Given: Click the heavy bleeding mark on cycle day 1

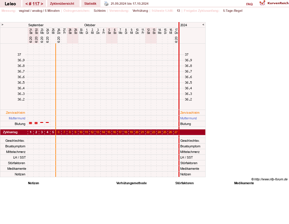Looking at the screenshot, I should point(31,123).
